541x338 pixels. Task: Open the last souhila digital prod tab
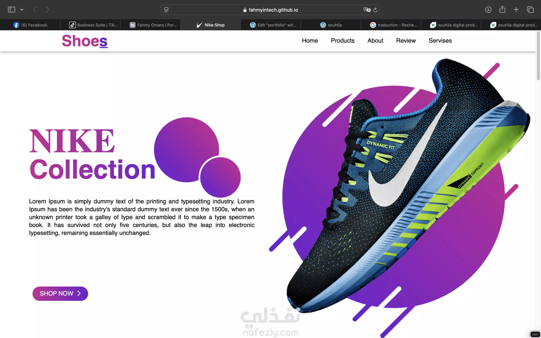click(511, 25)
